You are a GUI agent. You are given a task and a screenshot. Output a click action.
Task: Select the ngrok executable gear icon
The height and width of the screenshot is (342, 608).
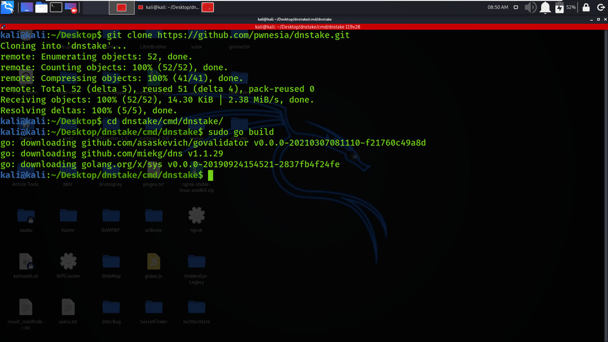click(196, 215)
